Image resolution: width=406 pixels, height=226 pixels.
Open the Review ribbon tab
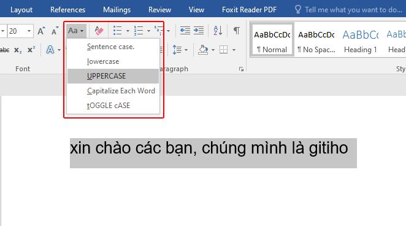tap(159, 10)
